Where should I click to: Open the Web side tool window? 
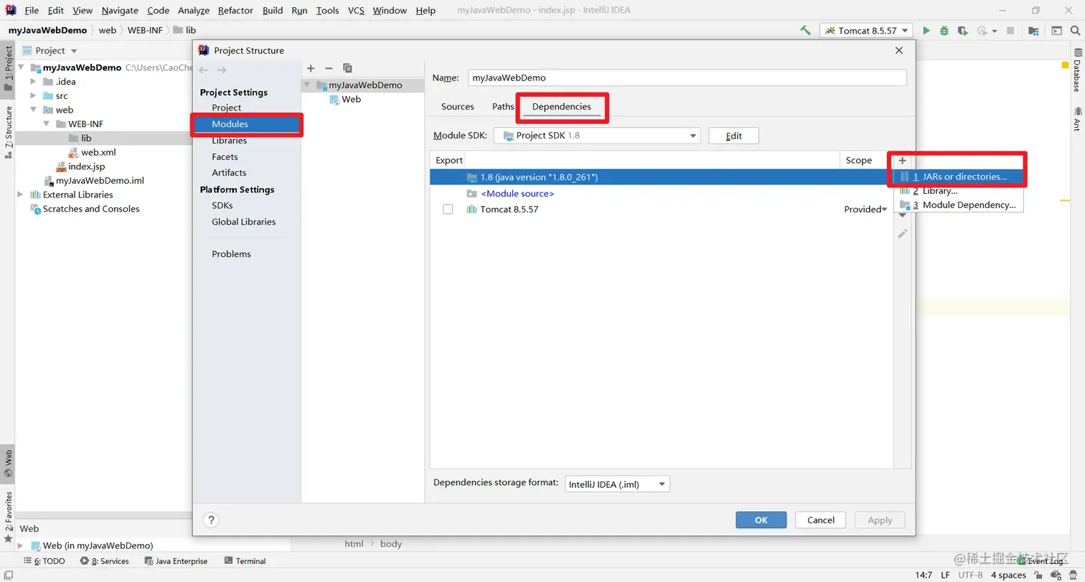point(9,464)
